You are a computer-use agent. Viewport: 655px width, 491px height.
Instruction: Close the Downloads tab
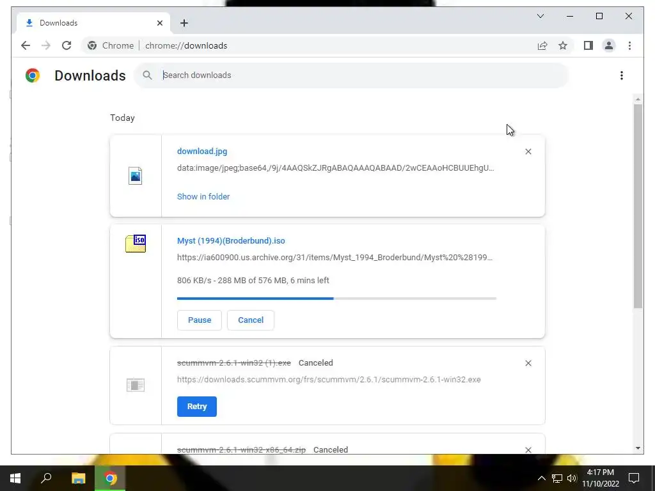point(159,23)
